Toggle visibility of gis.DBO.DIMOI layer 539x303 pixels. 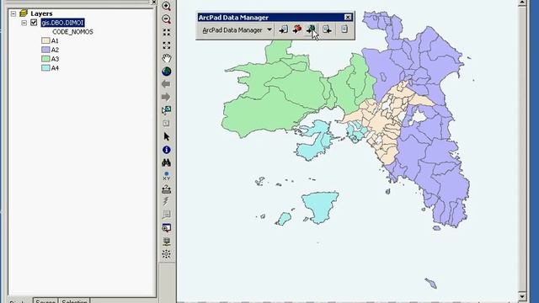(34, 23)
